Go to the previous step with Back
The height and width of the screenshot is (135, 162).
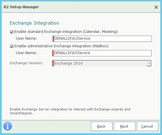point(102,126)
